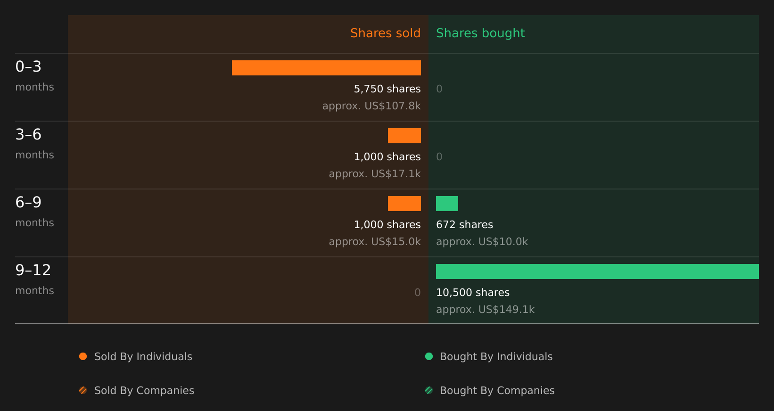This screenshot has width=774, height=411.
Task: Click the green 6–9 months bought bar
Action: (447, 204)
